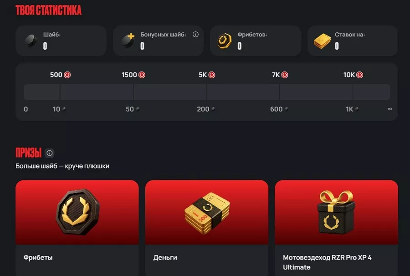This screenshot has height=276, width=410.
Task: Click the info icon beside Бонусных шайб
Action: click(x=195, y=35)
